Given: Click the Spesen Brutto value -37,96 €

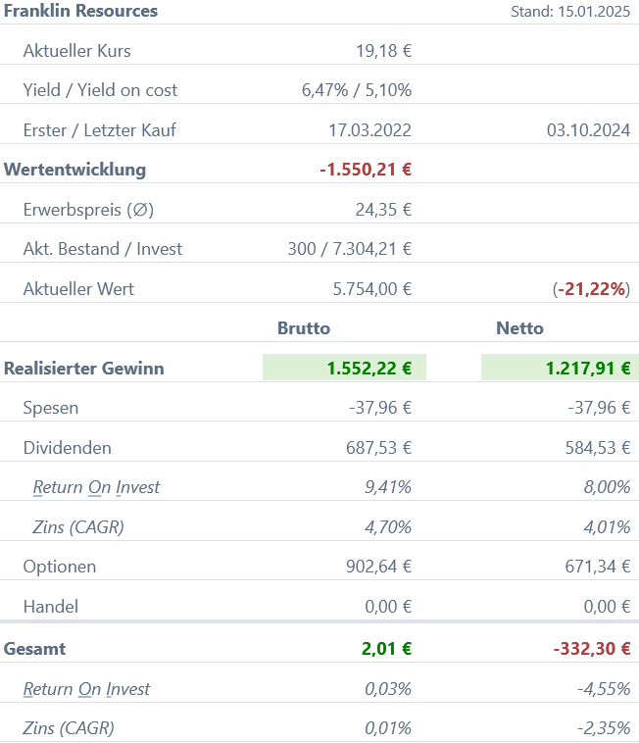Looking at the screenshot, I should pyautogui.click(x=380, y=408).
